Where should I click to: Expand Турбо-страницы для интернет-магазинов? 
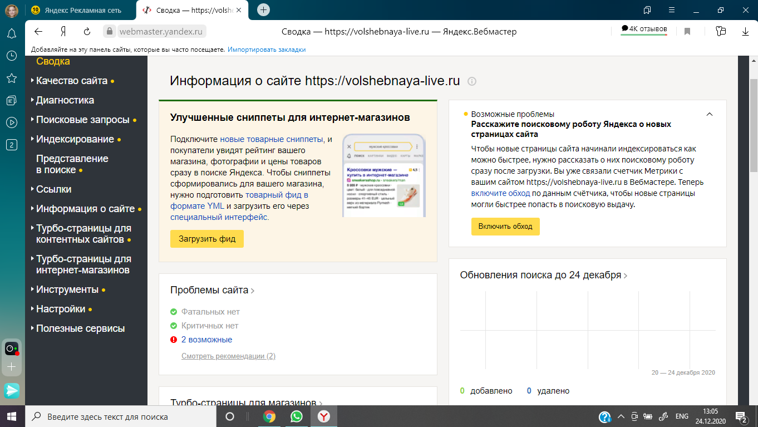pos(83,264)
